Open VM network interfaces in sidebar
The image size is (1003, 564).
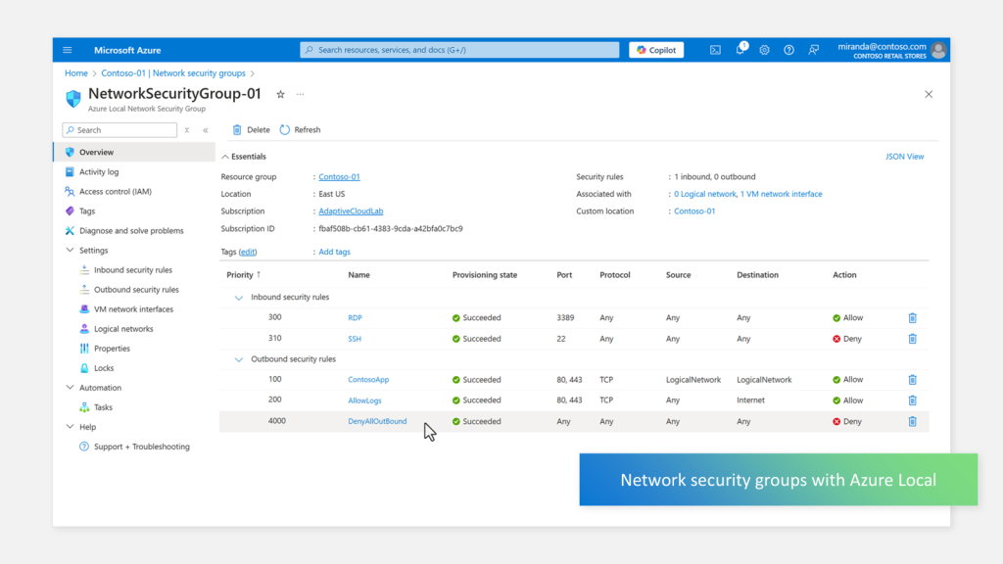134,309
